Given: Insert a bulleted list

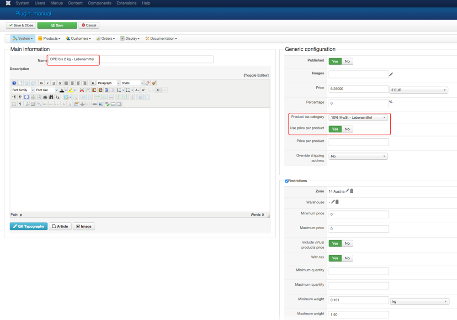Looking at the screenshot, I should tap(128, 90).
